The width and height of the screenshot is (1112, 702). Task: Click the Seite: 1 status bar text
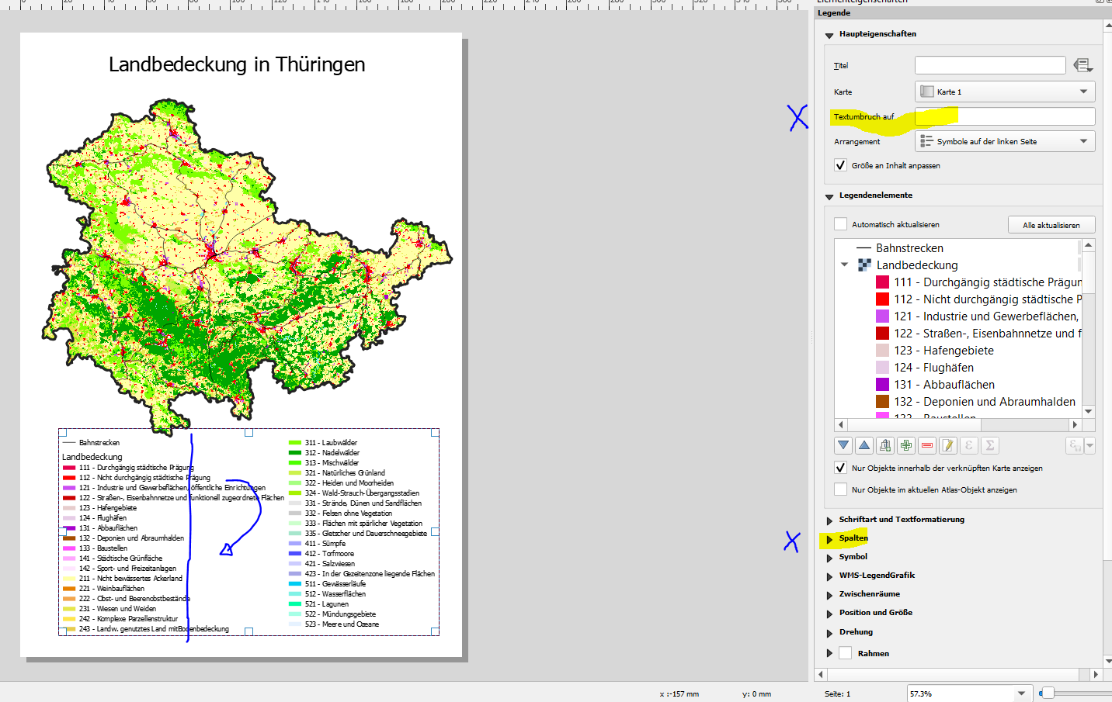tap(837, 694)
